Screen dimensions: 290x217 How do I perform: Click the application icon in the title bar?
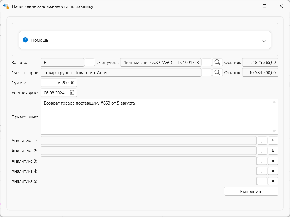6,6
